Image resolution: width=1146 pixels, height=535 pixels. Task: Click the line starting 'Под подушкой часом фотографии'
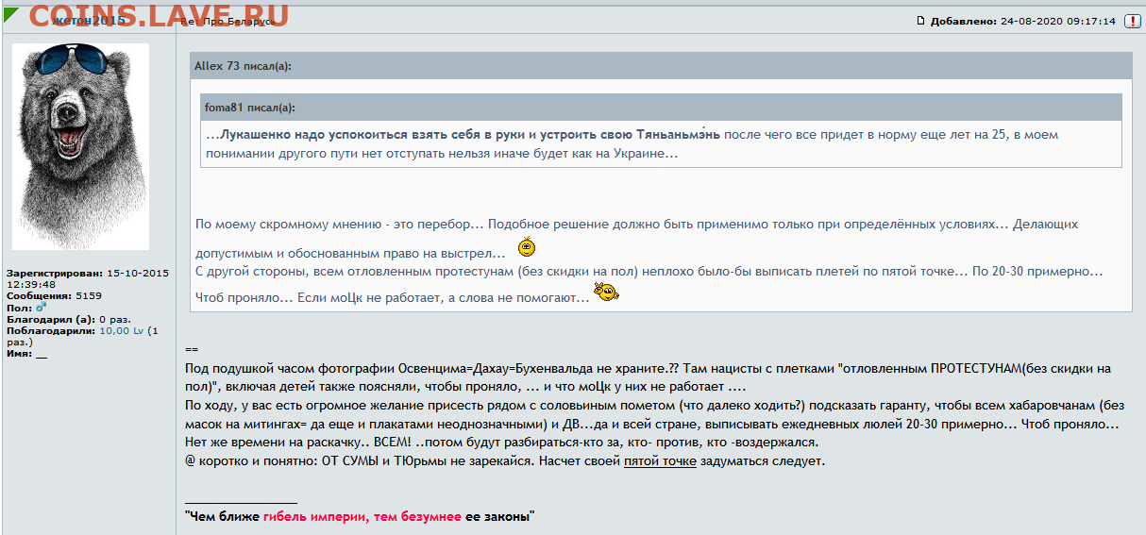(648, 368)
